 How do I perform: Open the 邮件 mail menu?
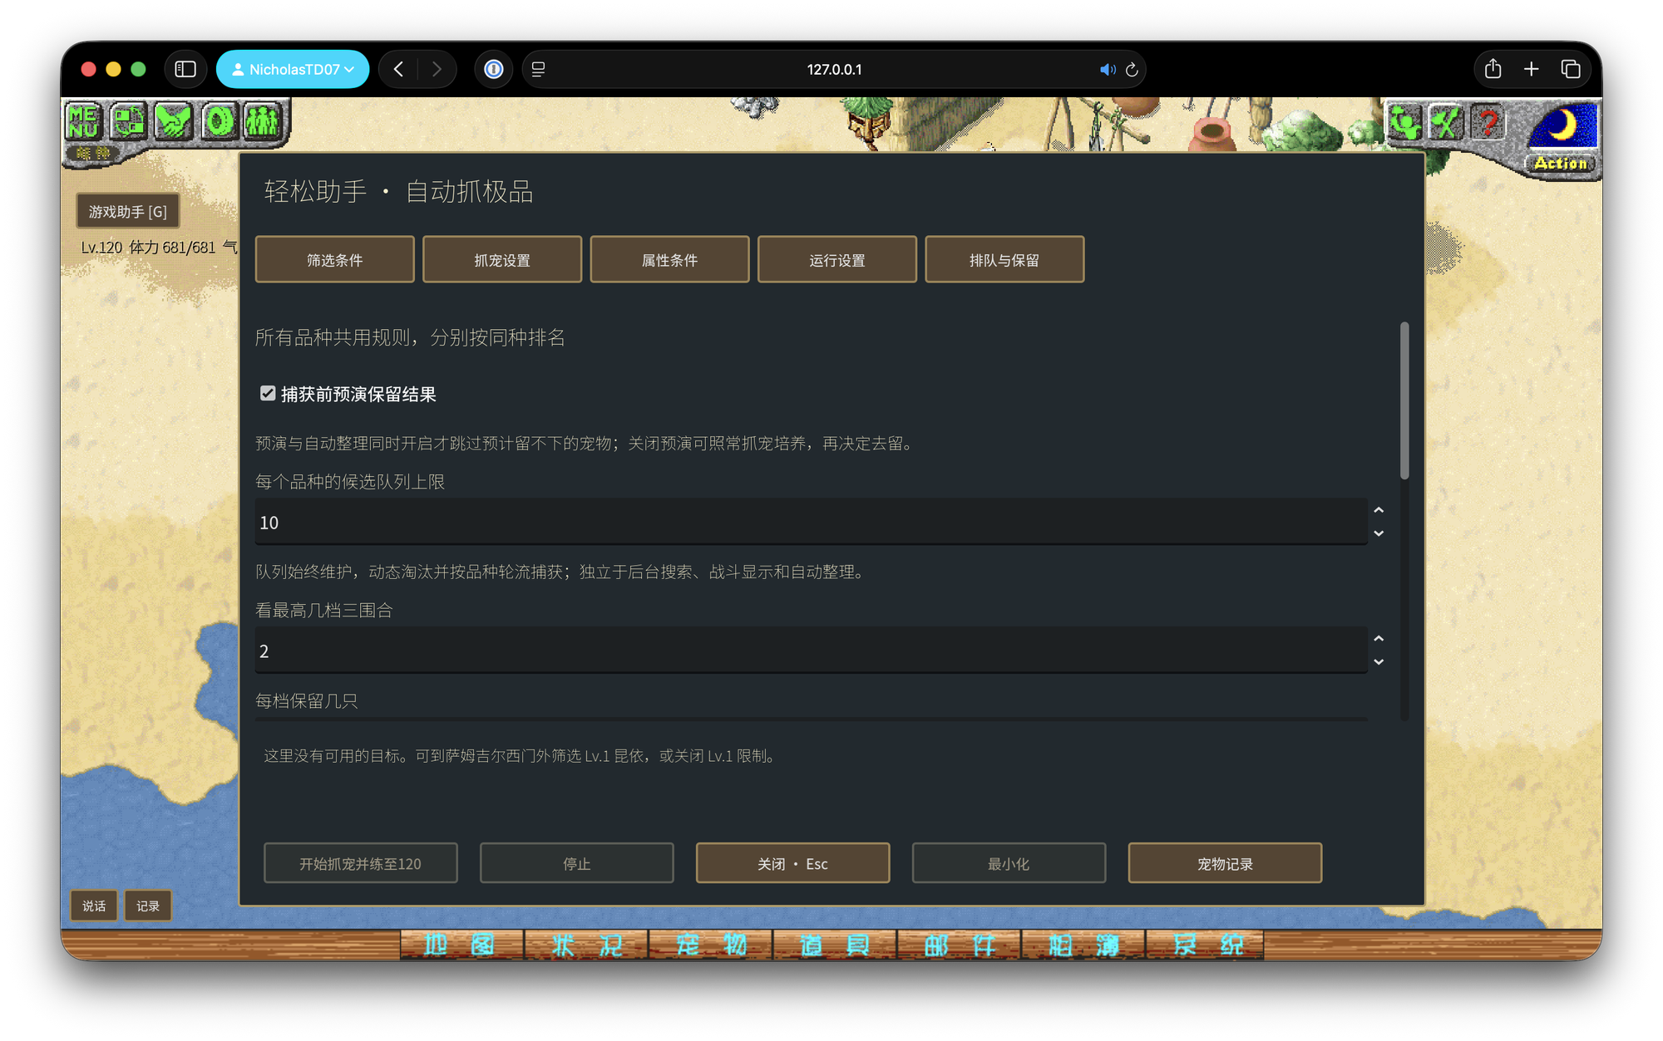(959, 945)
